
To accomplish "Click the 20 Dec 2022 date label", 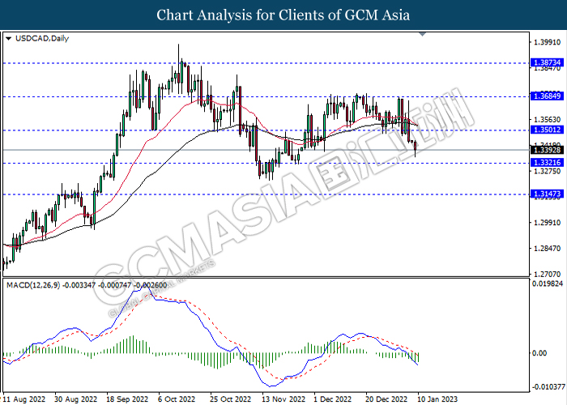I will coord(386,399).
